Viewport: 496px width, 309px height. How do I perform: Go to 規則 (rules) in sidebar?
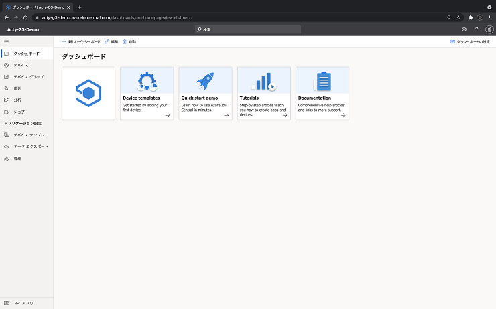(27, 88)
